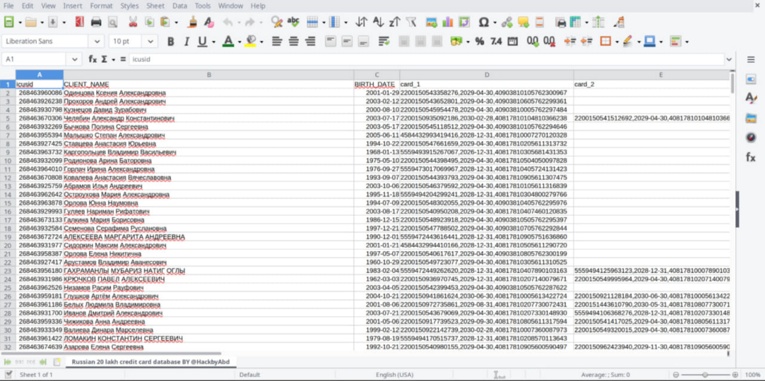This screenshot has width=765, height=381.
Task: Click the yellow Background Color swatch
Action: click(250, 41)
